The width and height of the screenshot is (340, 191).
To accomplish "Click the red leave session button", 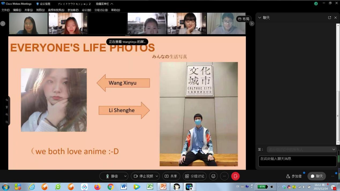I will pos(235,176).
